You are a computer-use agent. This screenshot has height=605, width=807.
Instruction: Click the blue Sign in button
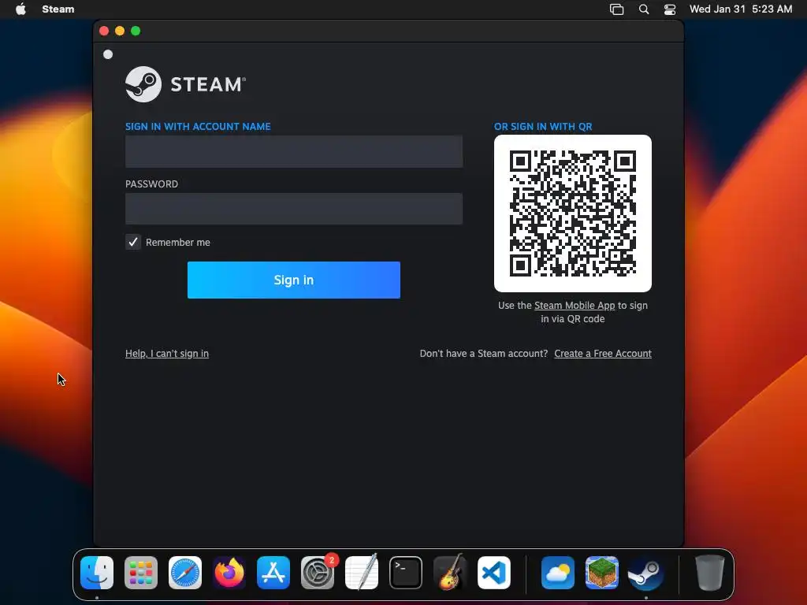(x=294, y=280)
